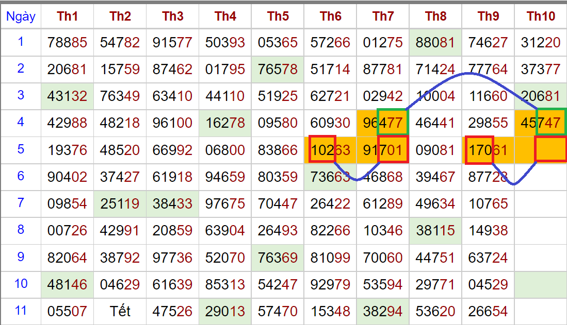Select the red-boxed 01 in 91701
Viewport: 567px width, 325px height.
pos(393,150)
